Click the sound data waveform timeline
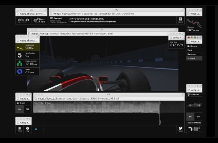This screenshot has height=143, width=218. point(109,107)
